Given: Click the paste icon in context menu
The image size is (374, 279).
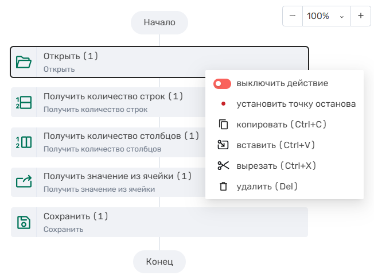Looking at the screenshot, I should 223,145.
